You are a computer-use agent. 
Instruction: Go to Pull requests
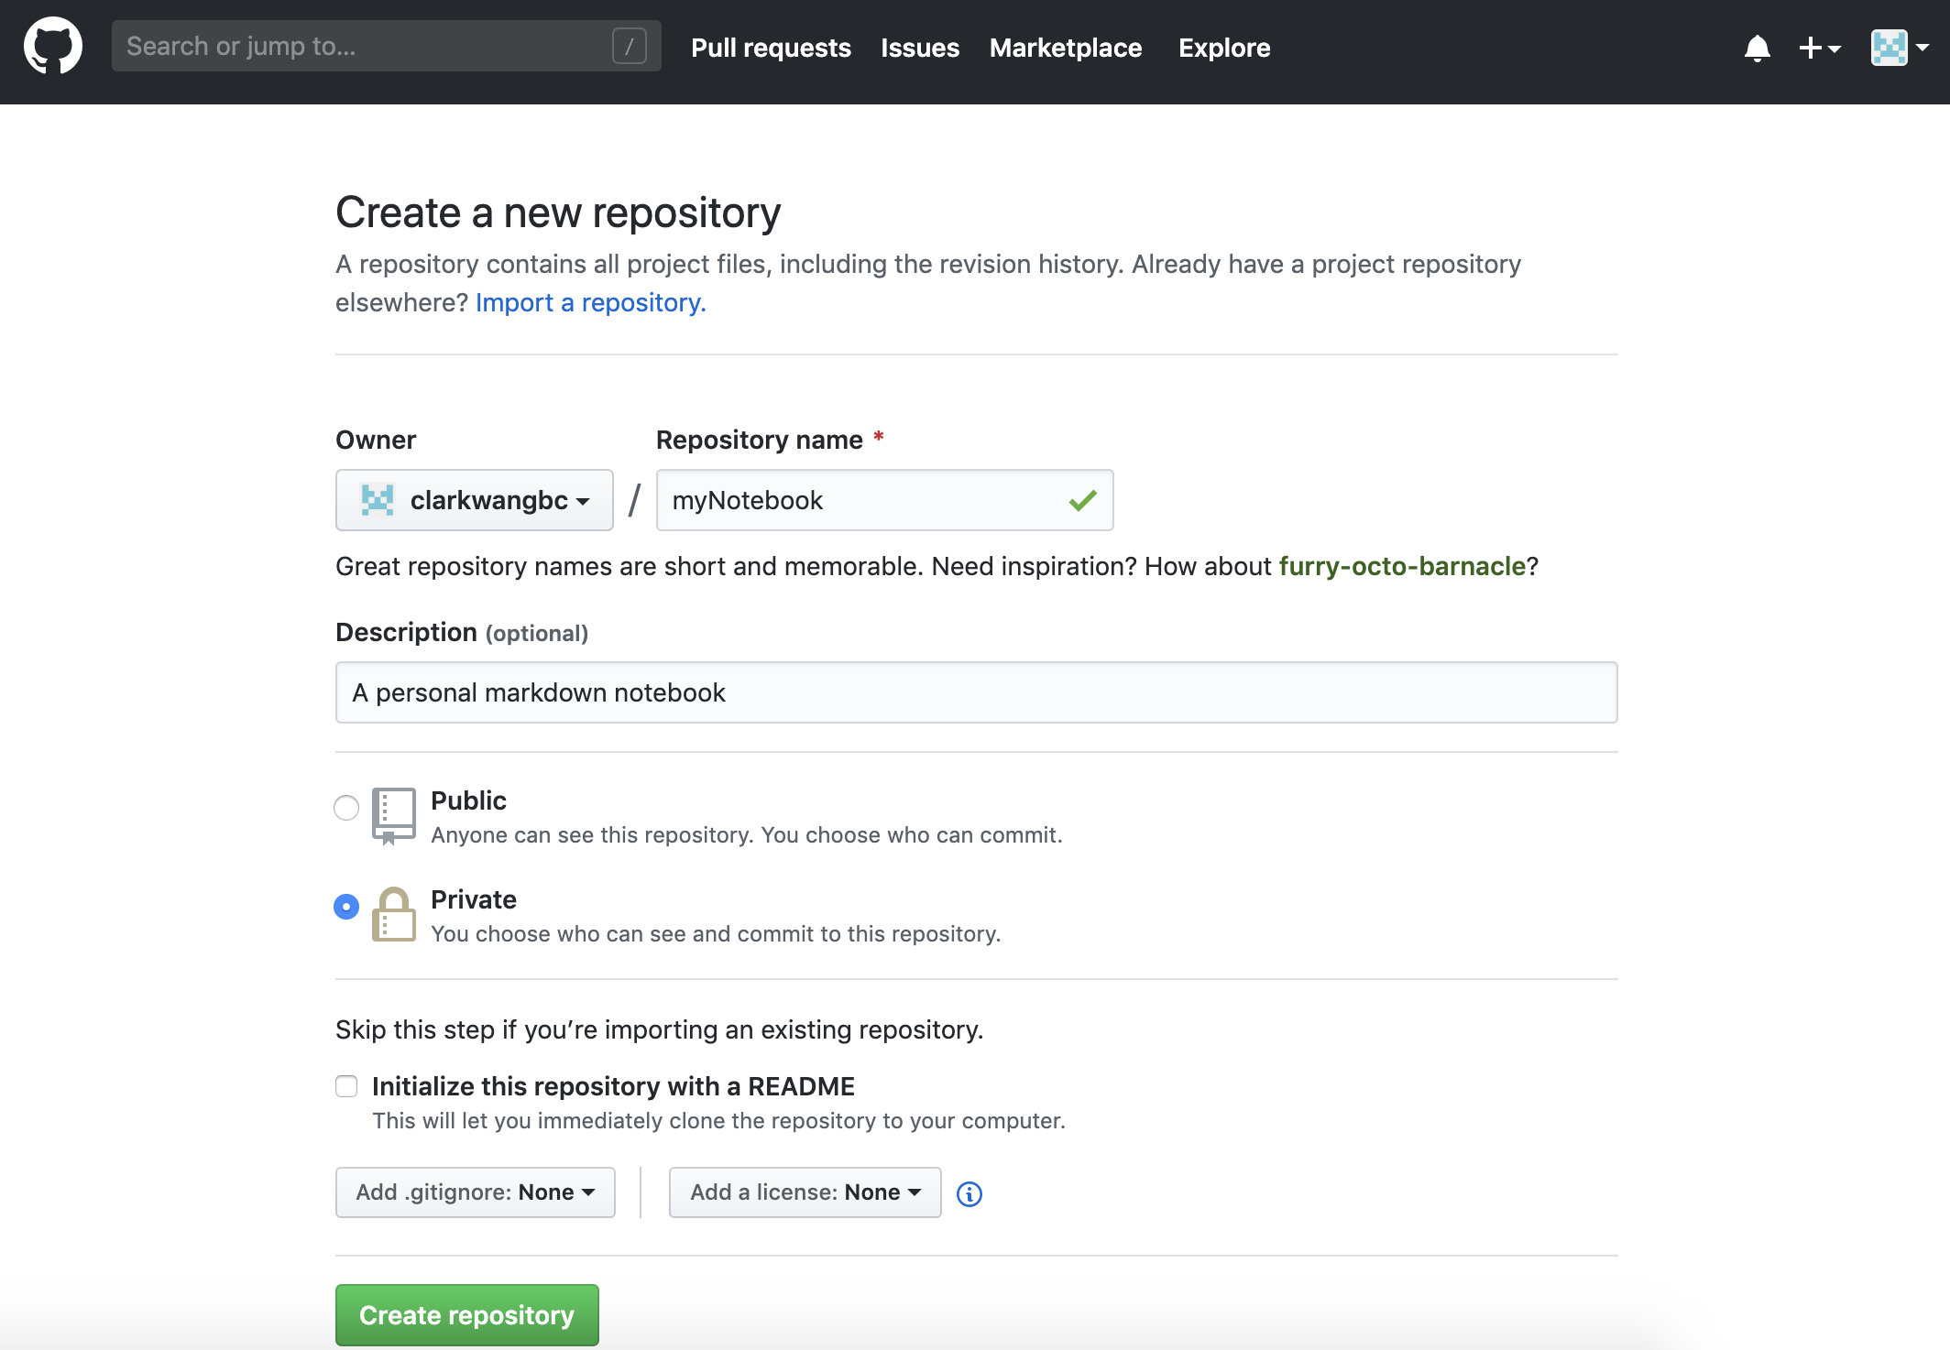point(771,48)
